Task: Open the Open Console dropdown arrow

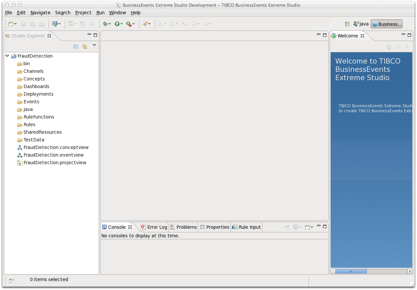Action: 312,227
